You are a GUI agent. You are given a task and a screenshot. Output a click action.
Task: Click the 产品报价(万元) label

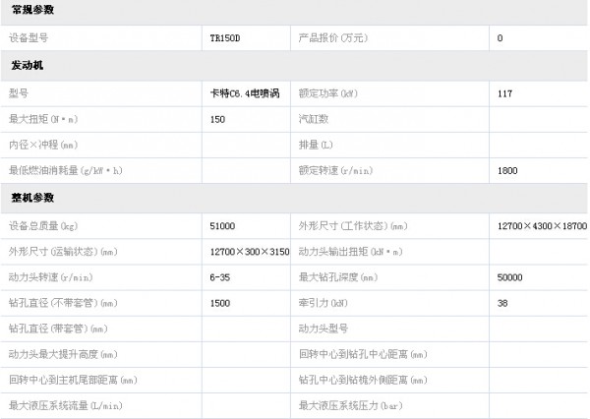pyautogui.click(x=332, y=37)
